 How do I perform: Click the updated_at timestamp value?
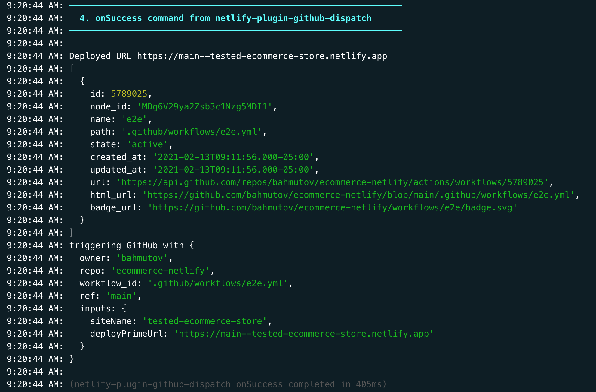click(x=233, y=170)
